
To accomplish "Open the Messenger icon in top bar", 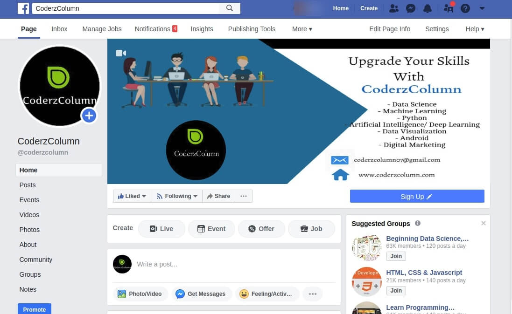I will point(410,8).
